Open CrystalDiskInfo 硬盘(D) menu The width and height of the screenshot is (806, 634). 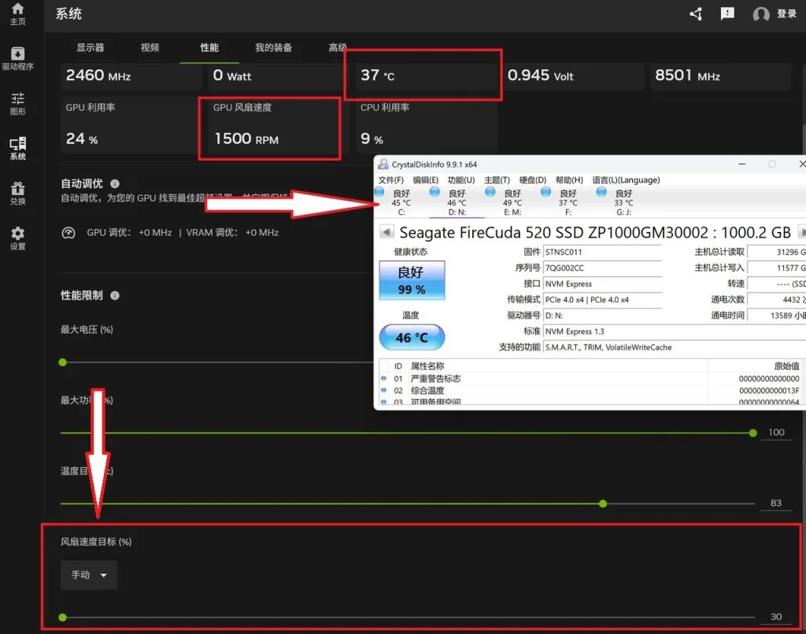click(533, 180)
